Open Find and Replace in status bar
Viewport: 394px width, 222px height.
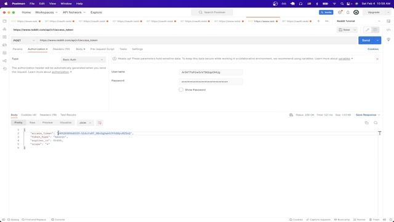(x=34, y=220)
